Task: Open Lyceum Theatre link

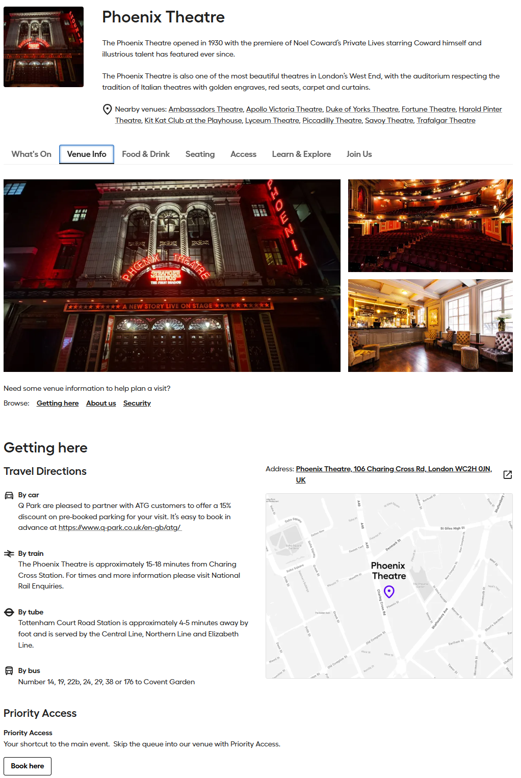Action: click(x=272, y=121)
